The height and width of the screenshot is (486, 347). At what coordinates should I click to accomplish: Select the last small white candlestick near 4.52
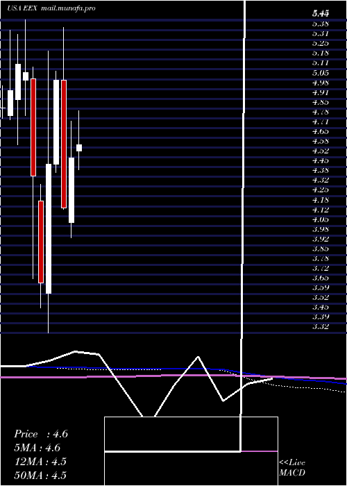79,148
